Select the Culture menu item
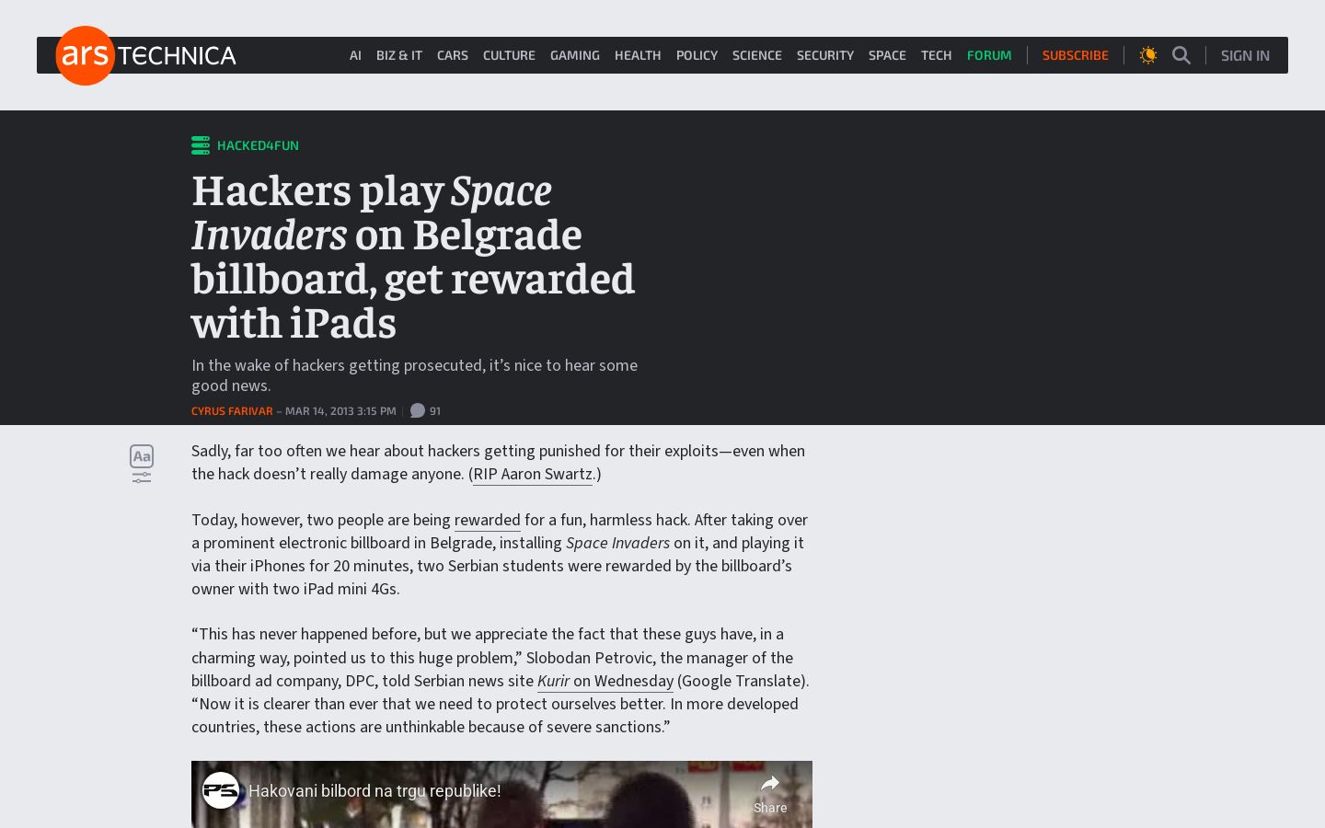Image resolution: width=1325 pixels, height=828 pixels. coord(509,55)
